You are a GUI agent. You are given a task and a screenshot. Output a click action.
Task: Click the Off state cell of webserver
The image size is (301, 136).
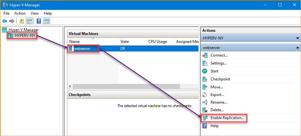click(x=122, y=49)
